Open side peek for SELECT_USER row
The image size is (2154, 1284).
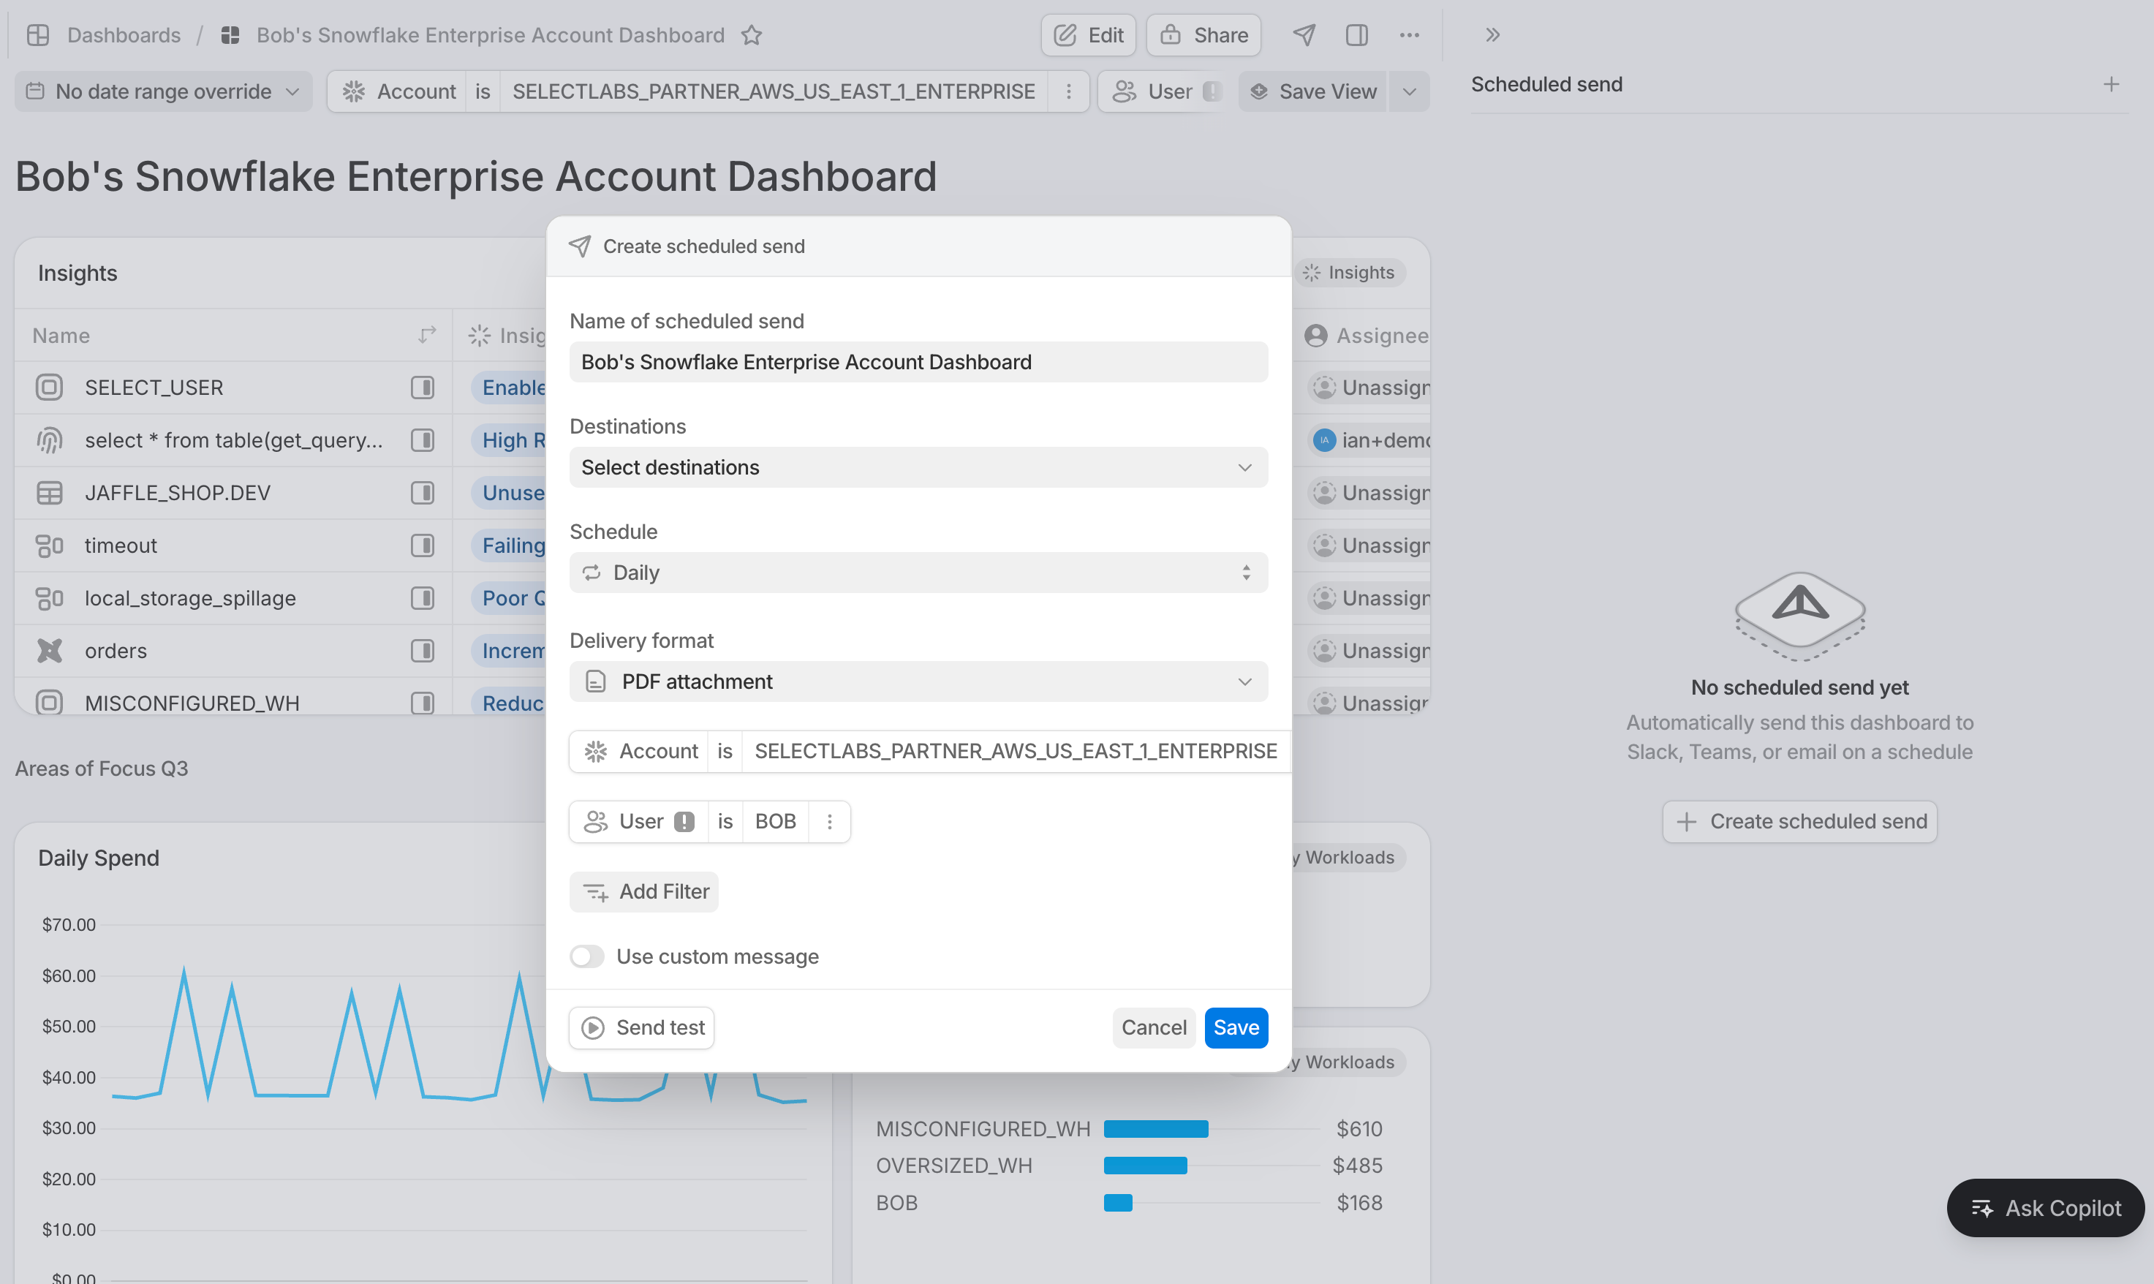[x=422, y=388]
